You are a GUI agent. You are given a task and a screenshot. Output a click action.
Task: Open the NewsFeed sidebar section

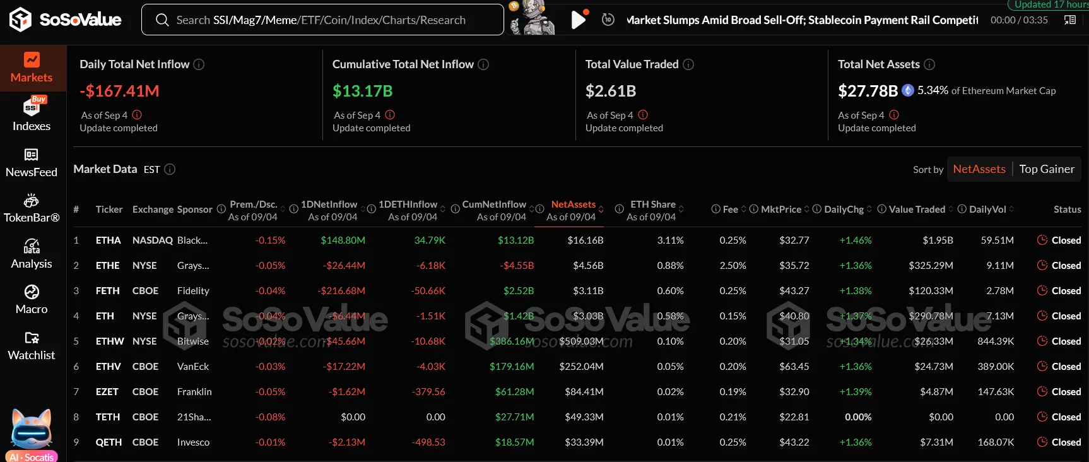tap(32, 163)
